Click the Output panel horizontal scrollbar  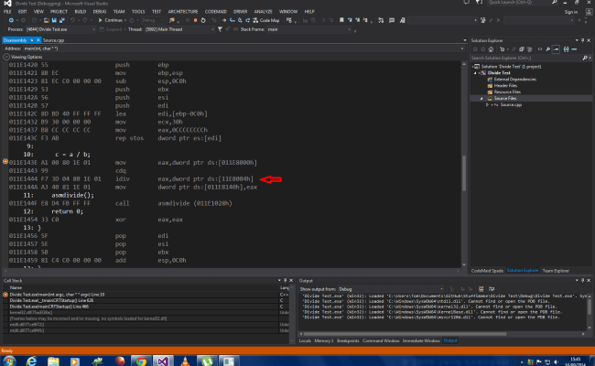point(405,334)
